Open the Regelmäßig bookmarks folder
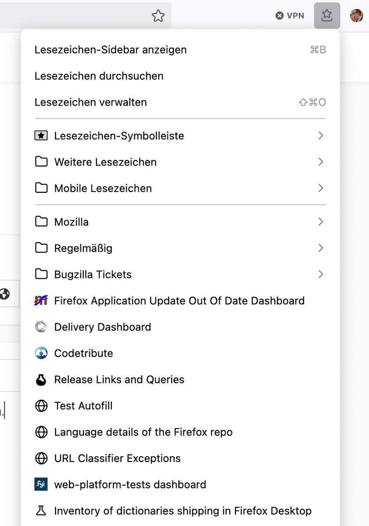The image size is (369, 526). [83, 249]
